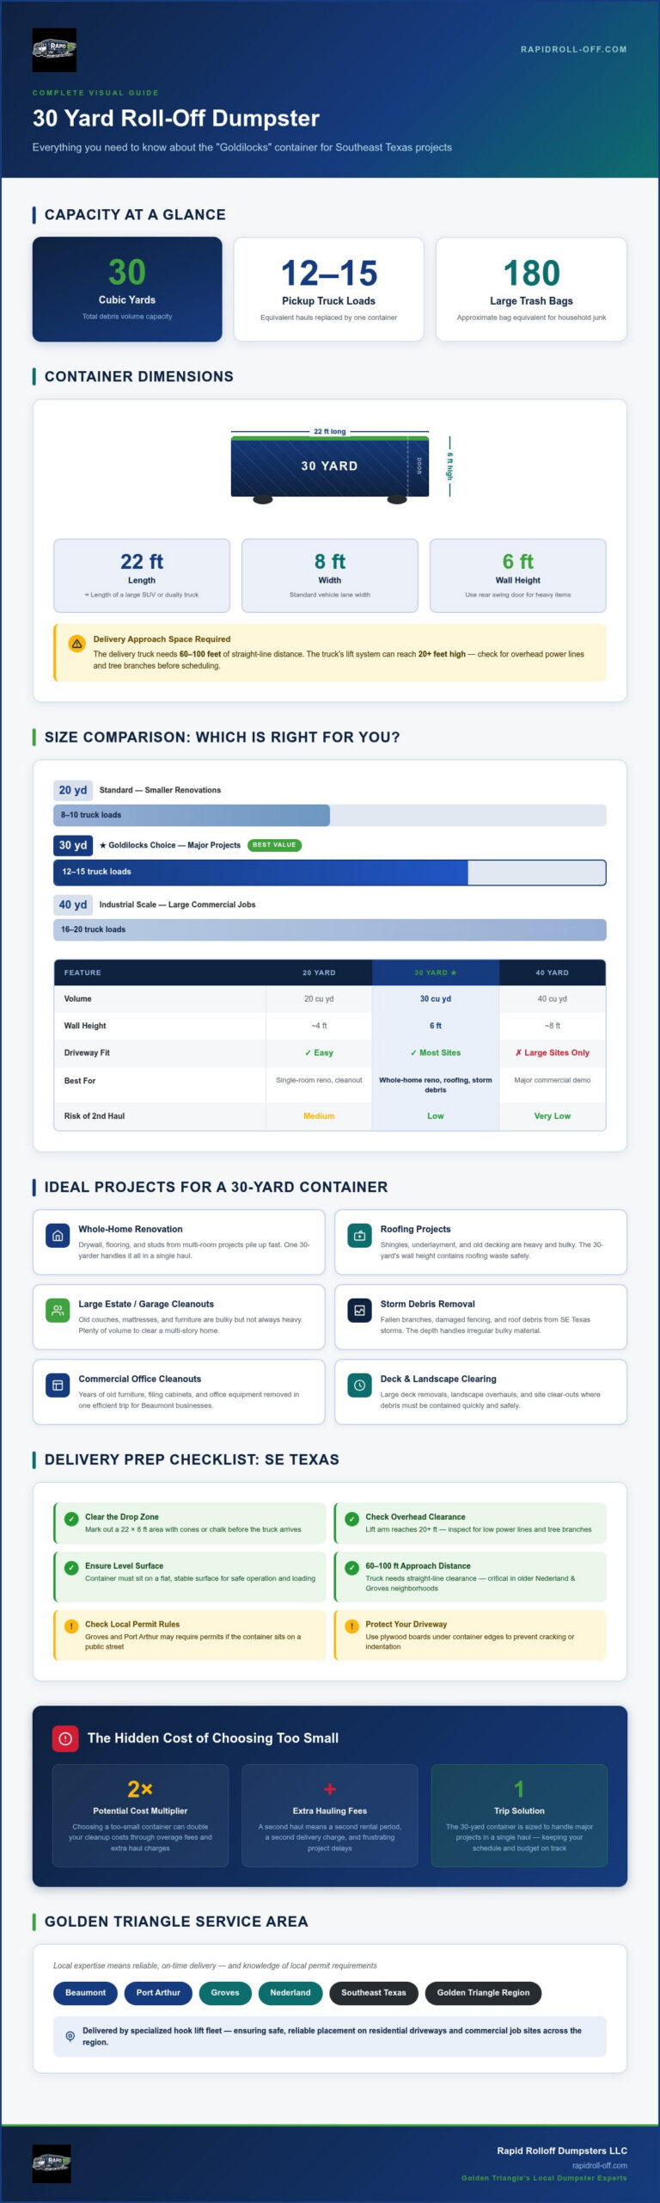Select the Beaumont service area pill
Image resolution: width=660 pixels, height=2203 pixels.
tap(86, 1992)
